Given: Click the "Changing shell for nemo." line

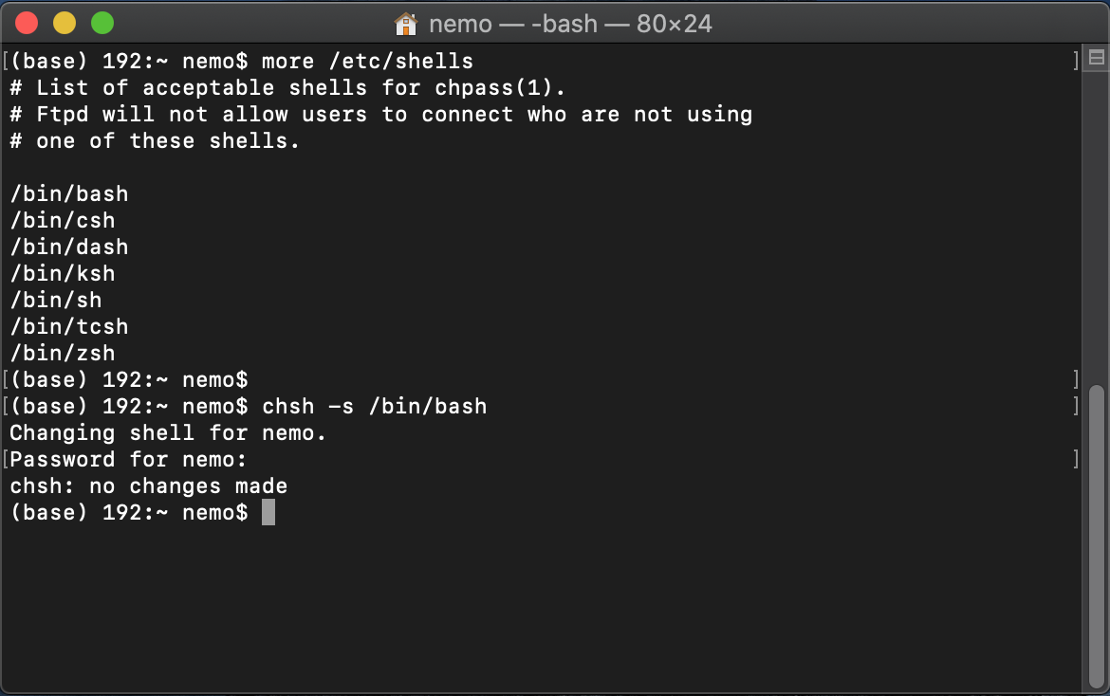Looking at the screenshot, I should [168, 433].
